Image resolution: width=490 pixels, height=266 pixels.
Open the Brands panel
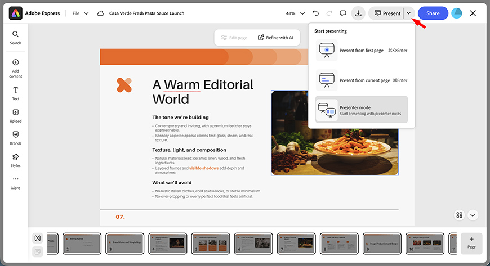[15, 138]
